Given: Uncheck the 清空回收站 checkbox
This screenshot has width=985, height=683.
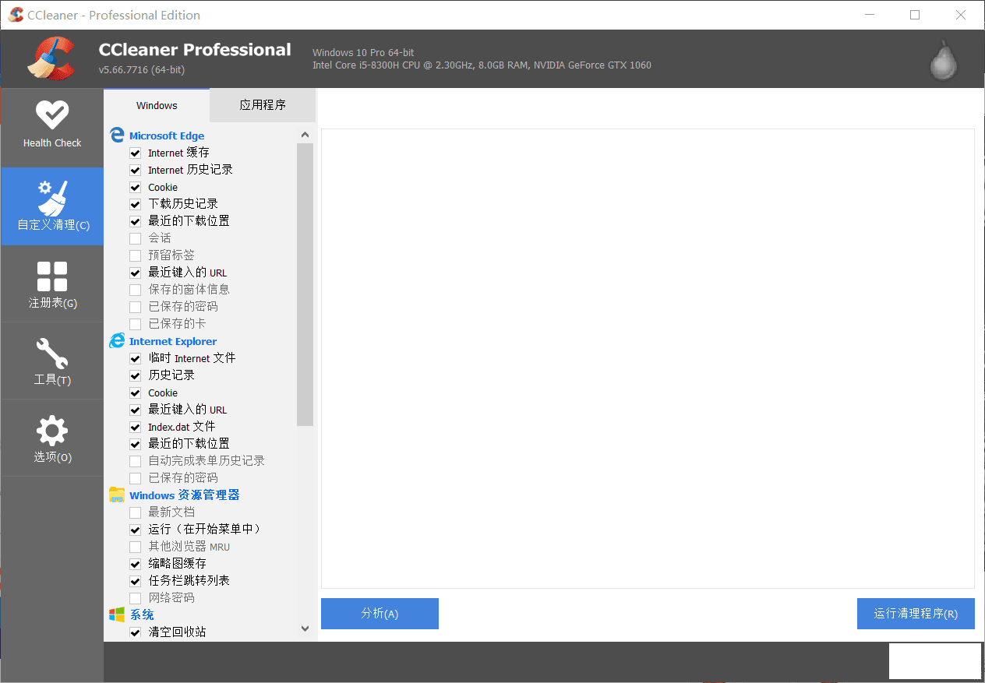Looking at the screenshot, I should [136, 632].
